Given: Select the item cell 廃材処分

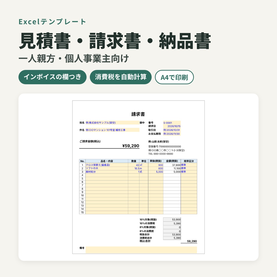Looking at the screenshot, I should 107,172.
